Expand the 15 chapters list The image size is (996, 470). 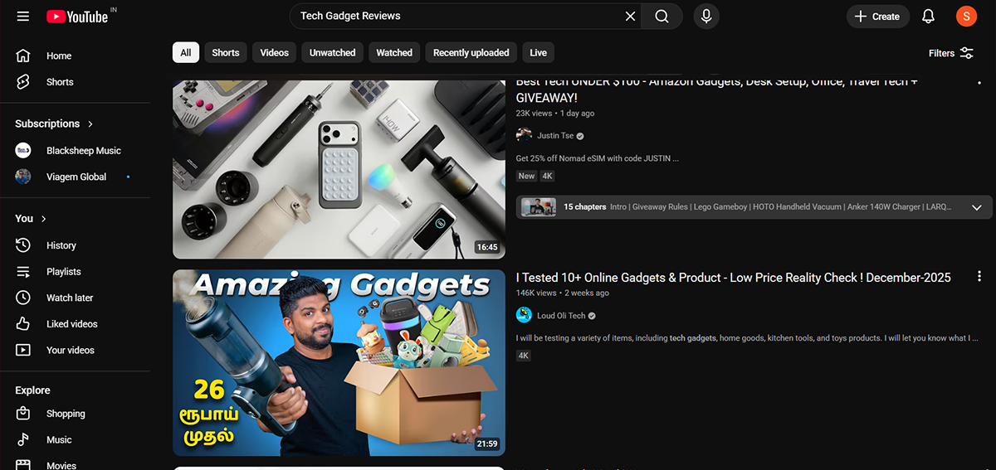(x=977, y=207)
